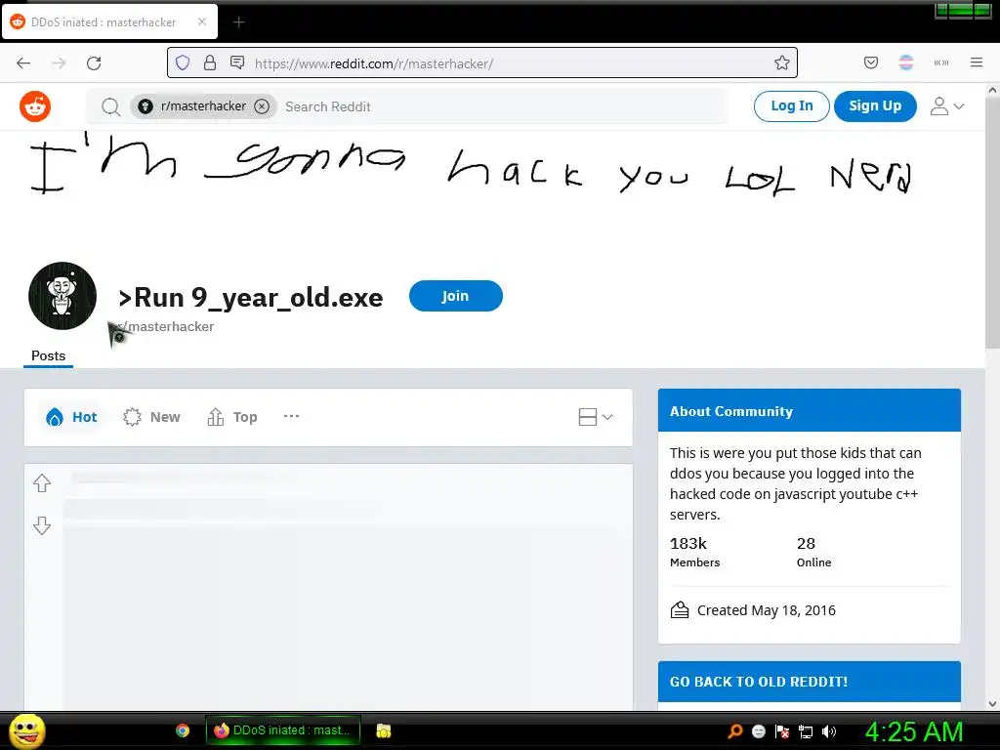Select the Posts tab

pos(49,355)
